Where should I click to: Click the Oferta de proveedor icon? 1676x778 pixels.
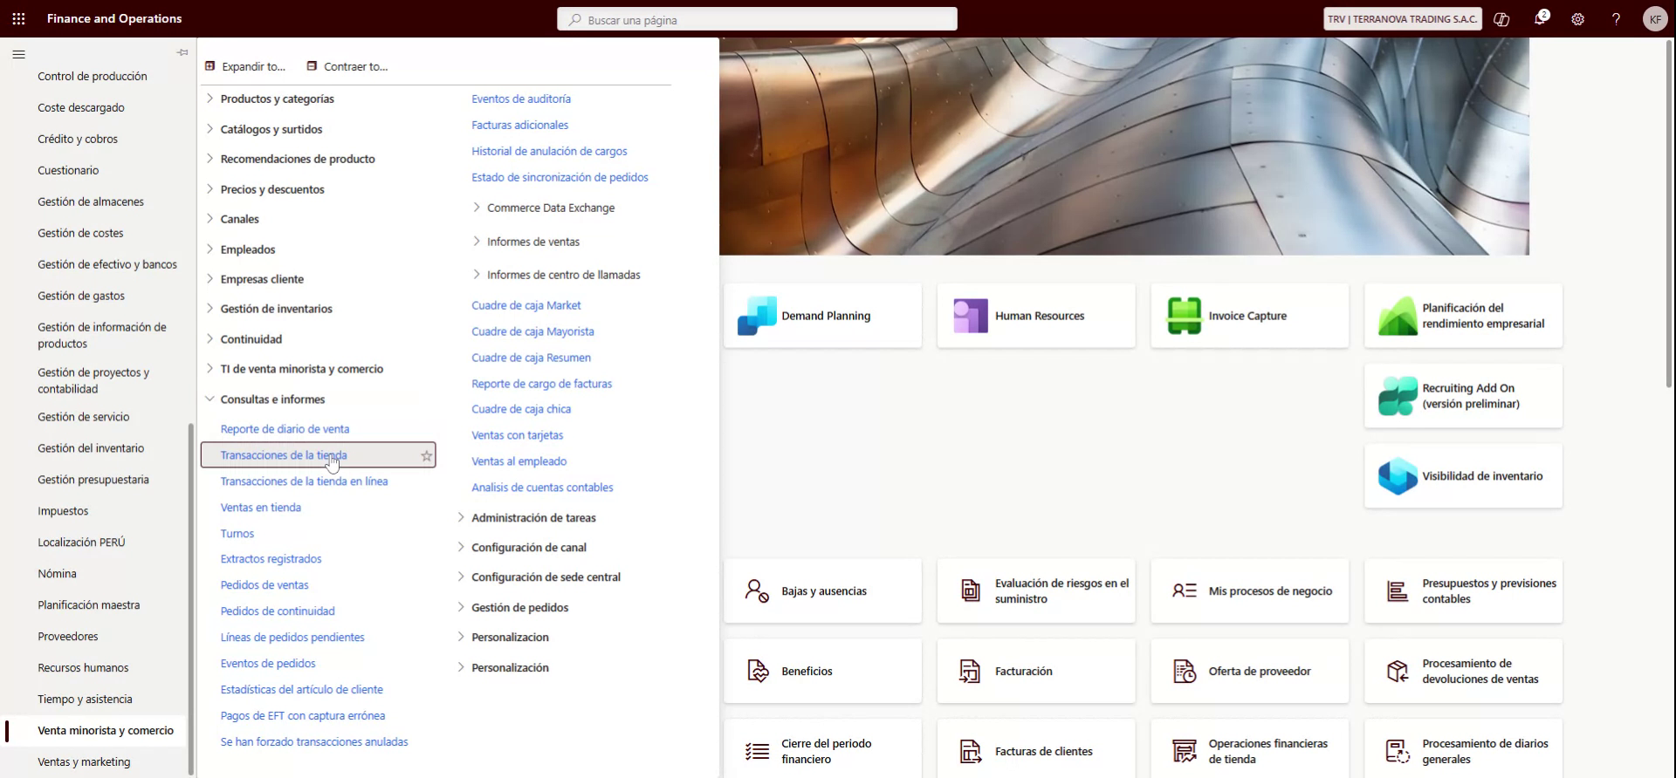click(1185, 672)
